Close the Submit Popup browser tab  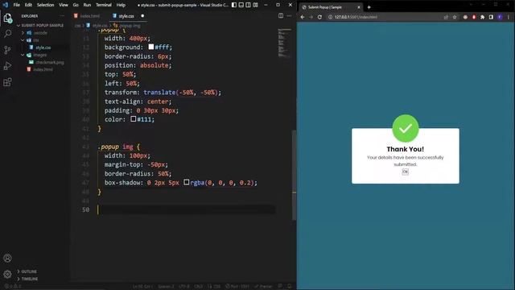click(x=359, y=7)
